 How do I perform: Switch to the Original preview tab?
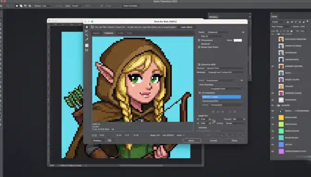pyautogui.click(x=96, y=33)
